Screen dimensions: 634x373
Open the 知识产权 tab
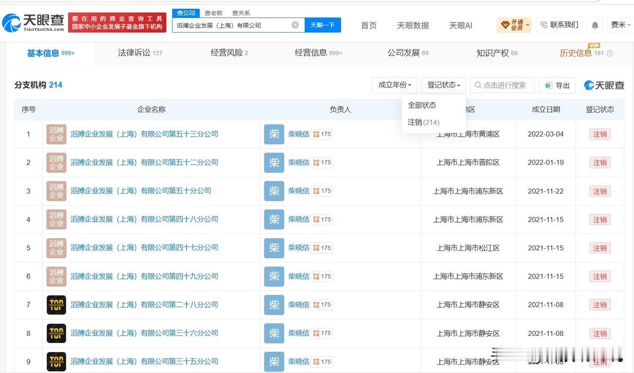(497, 53)
